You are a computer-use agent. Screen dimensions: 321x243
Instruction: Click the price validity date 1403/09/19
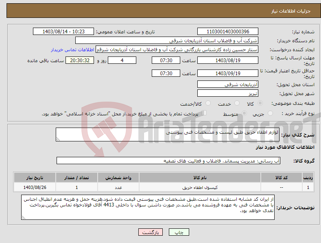(x=228, y=73)
